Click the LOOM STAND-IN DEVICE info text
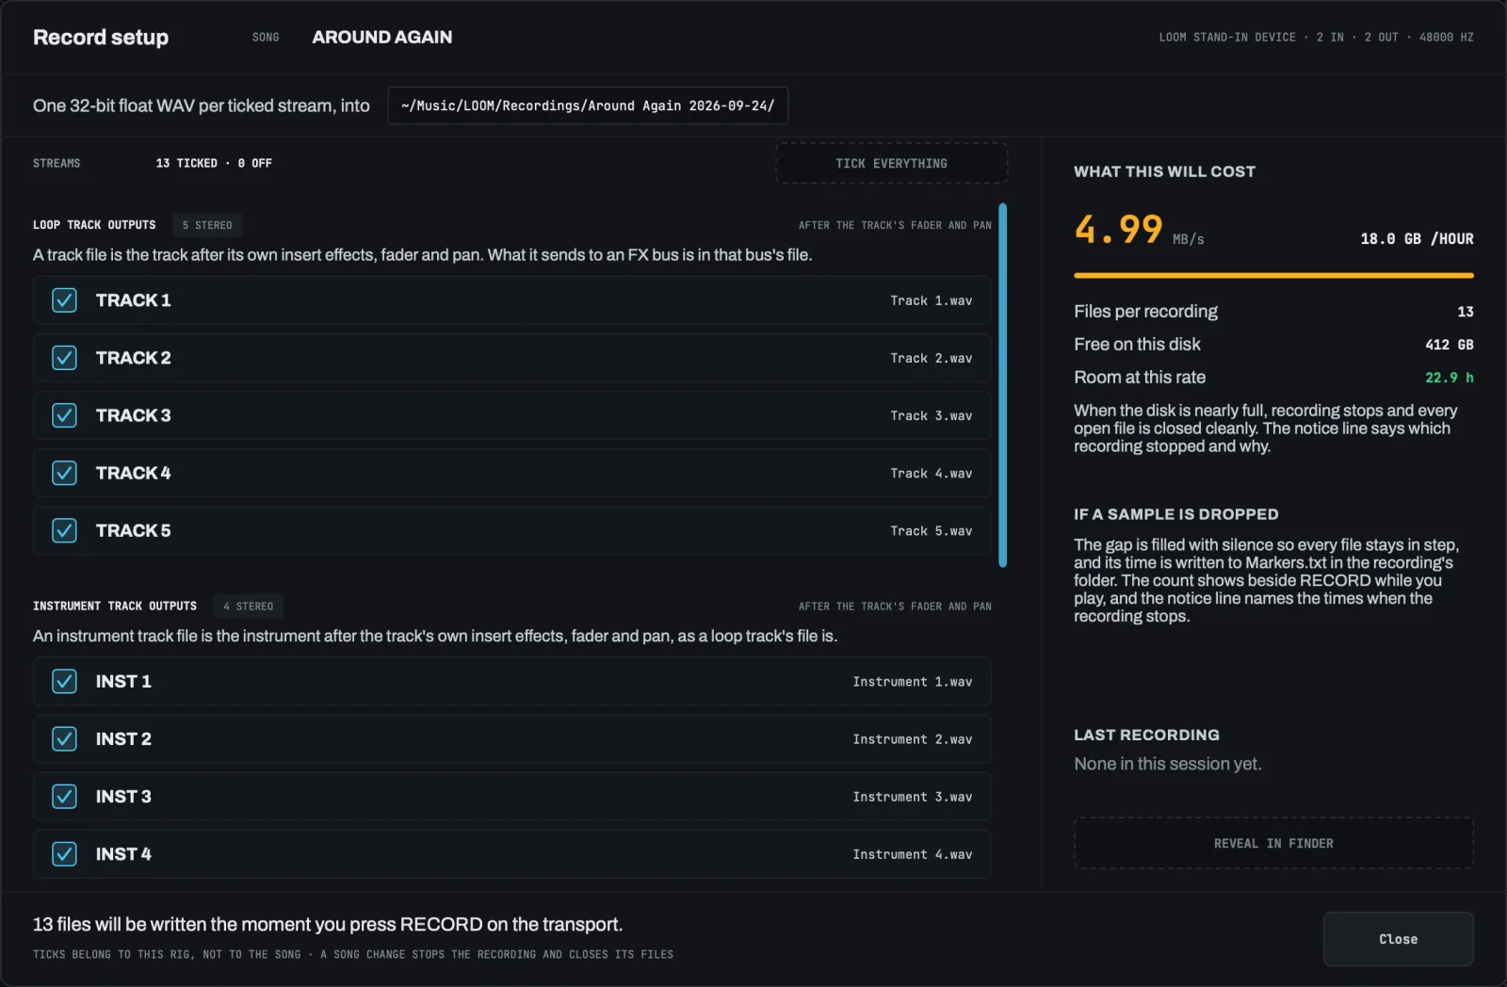Screen dimensions: 1507x987 pos(1316,37)
